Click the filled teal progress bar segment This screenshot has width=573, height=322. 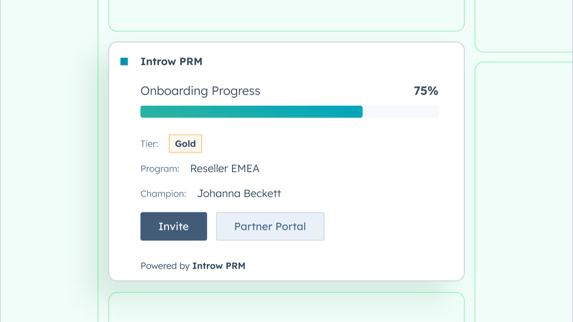251,111
